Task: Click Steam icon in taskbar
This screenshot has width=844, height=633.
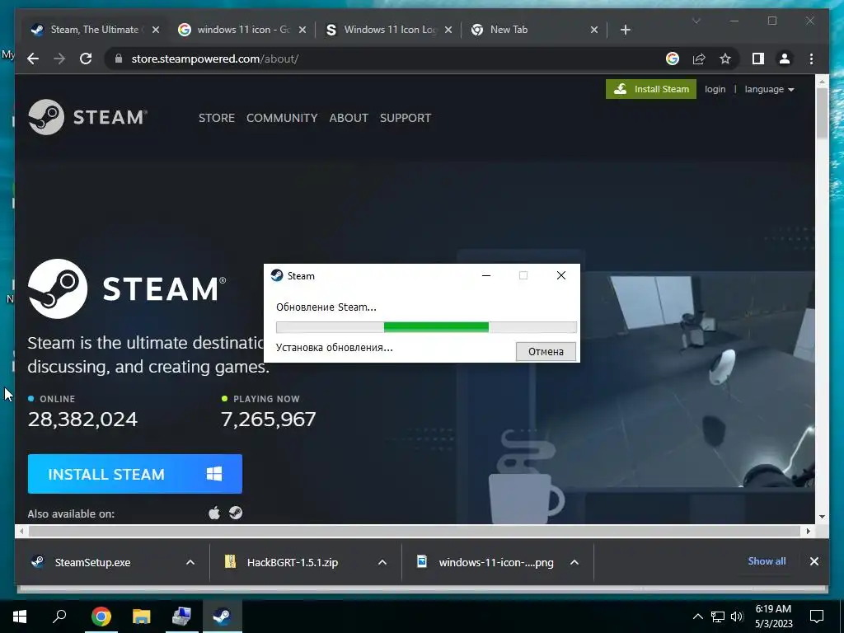Action: [x=223, y=617]
